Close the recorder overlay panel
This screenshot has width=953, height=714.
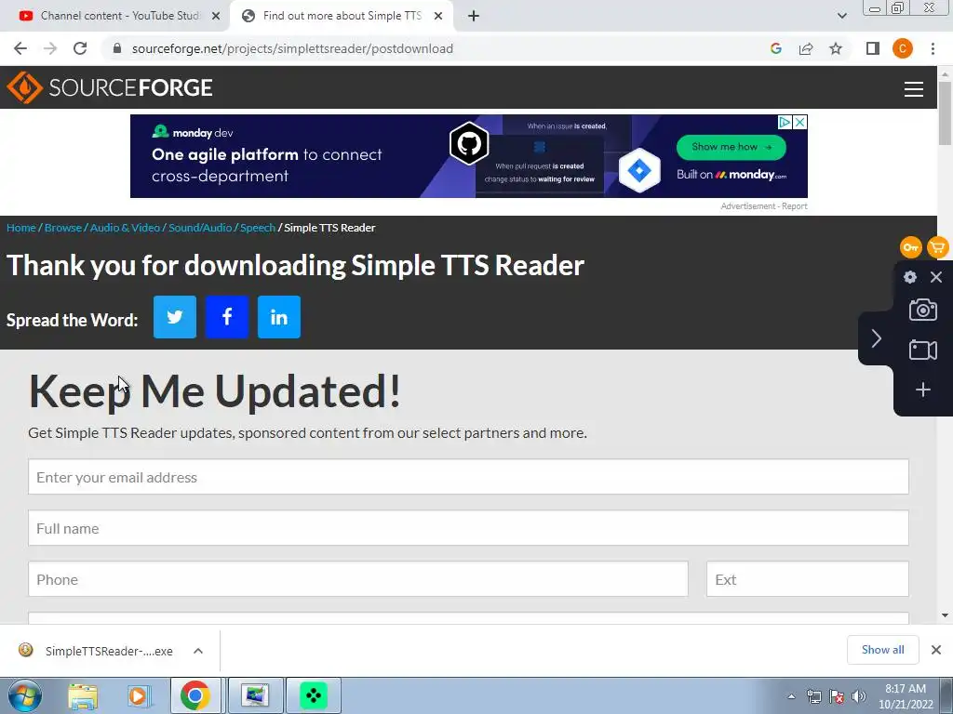936,277
